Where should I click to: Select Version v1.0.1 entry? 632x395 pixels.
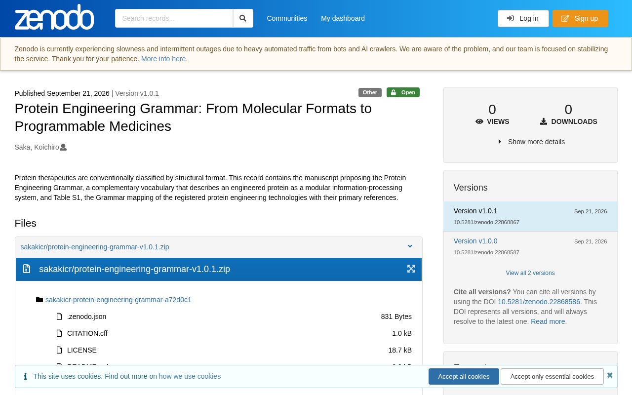pos(530,216)
